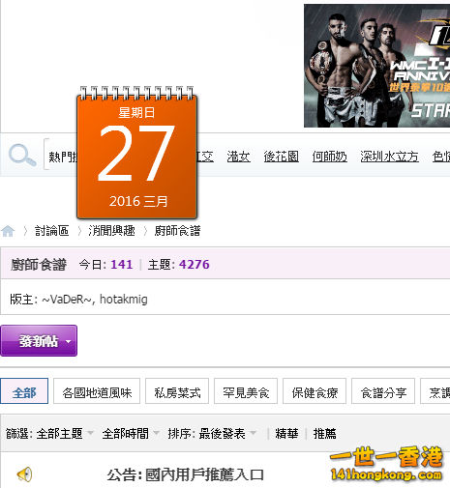Expand the 發新帖 button dropdown arrow
The height and width of the screenshot is (488, 450).
(x=69, y=341)
